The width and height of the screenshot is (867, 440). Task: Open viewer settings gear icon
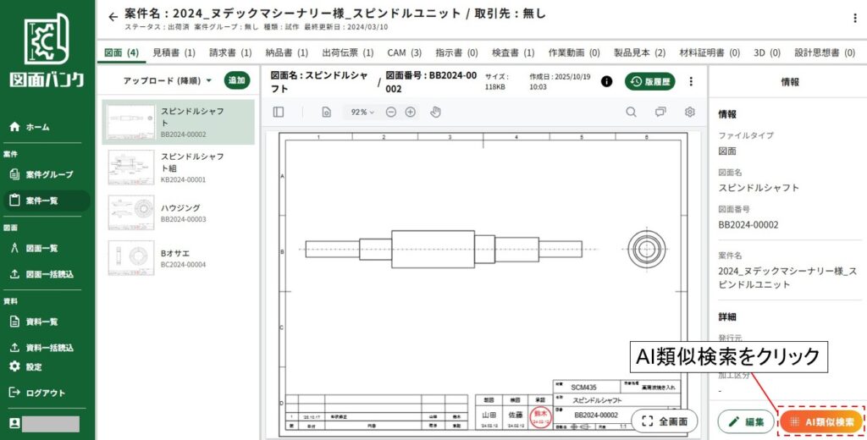click(690, 112)
